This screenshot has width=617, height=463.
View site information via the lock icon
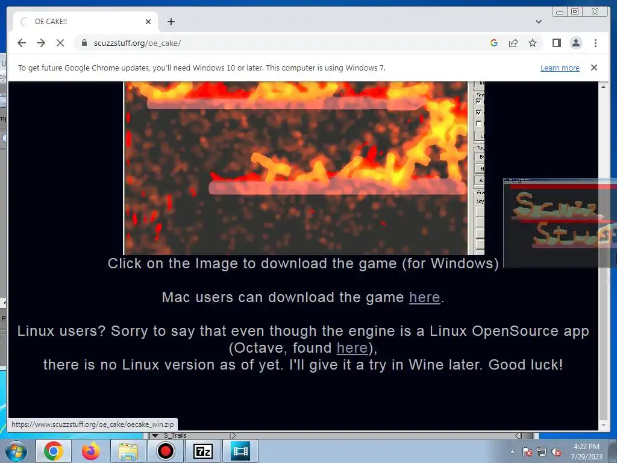pyautogui.click(x=84, y=43)
